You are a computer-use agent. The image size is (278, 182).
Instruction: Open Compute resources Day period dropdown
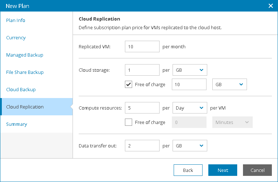tap(190, 108)
